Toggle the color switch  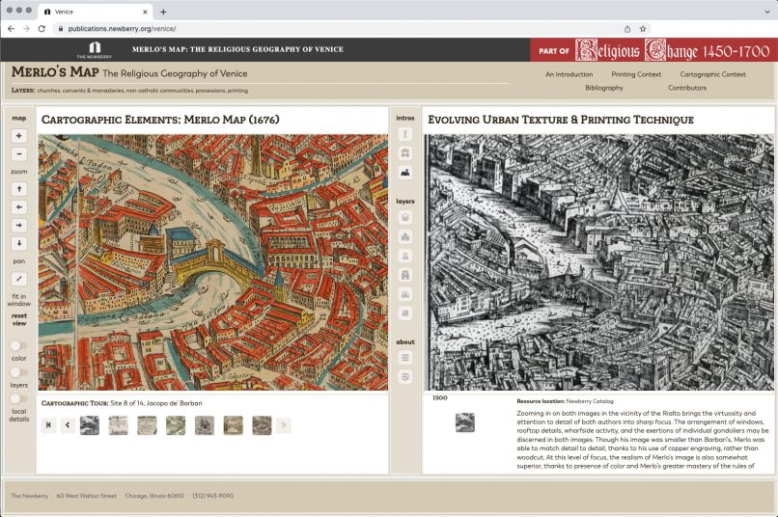tap(17, 345)
